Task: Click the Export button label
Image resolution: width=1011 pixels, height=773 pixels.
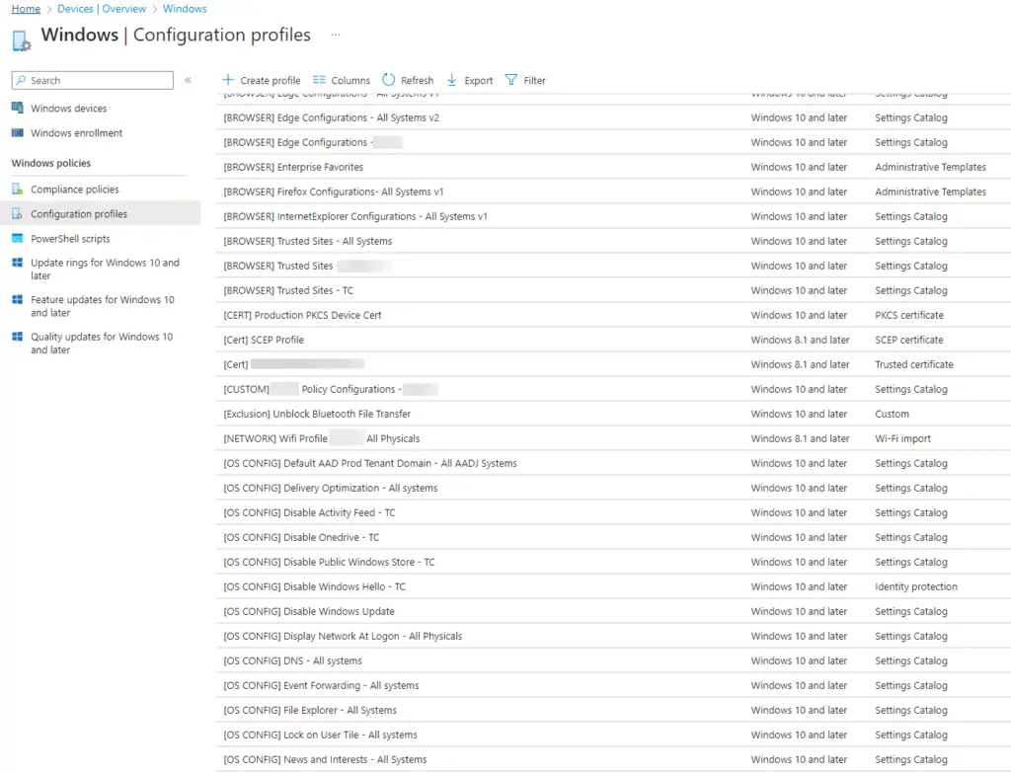Action: 479,81
